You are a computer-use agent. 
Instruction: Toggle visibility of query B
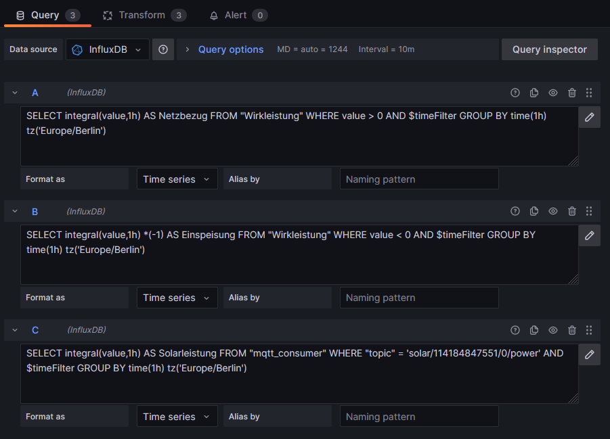[553, 212]
